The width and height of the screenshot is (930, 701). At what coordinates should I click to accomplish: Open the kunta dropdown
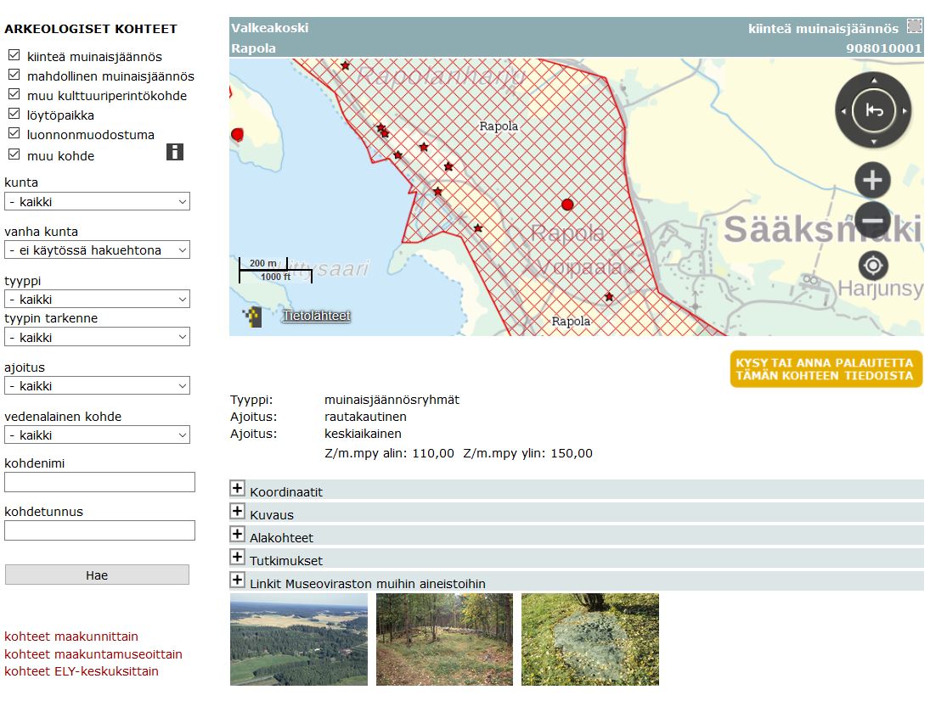tap(97, 202)
